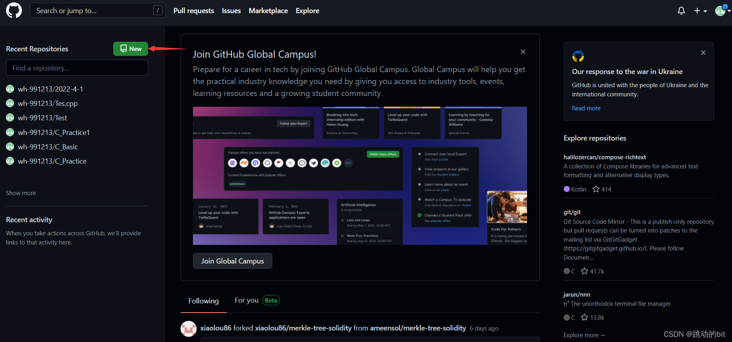Click Join Global Campus button
The width and height of the screenshot is (732, 342).
click(232, 261)
